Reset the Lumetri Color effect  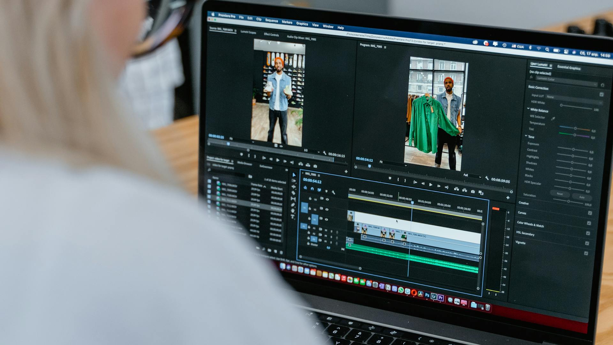pos(602,85)
